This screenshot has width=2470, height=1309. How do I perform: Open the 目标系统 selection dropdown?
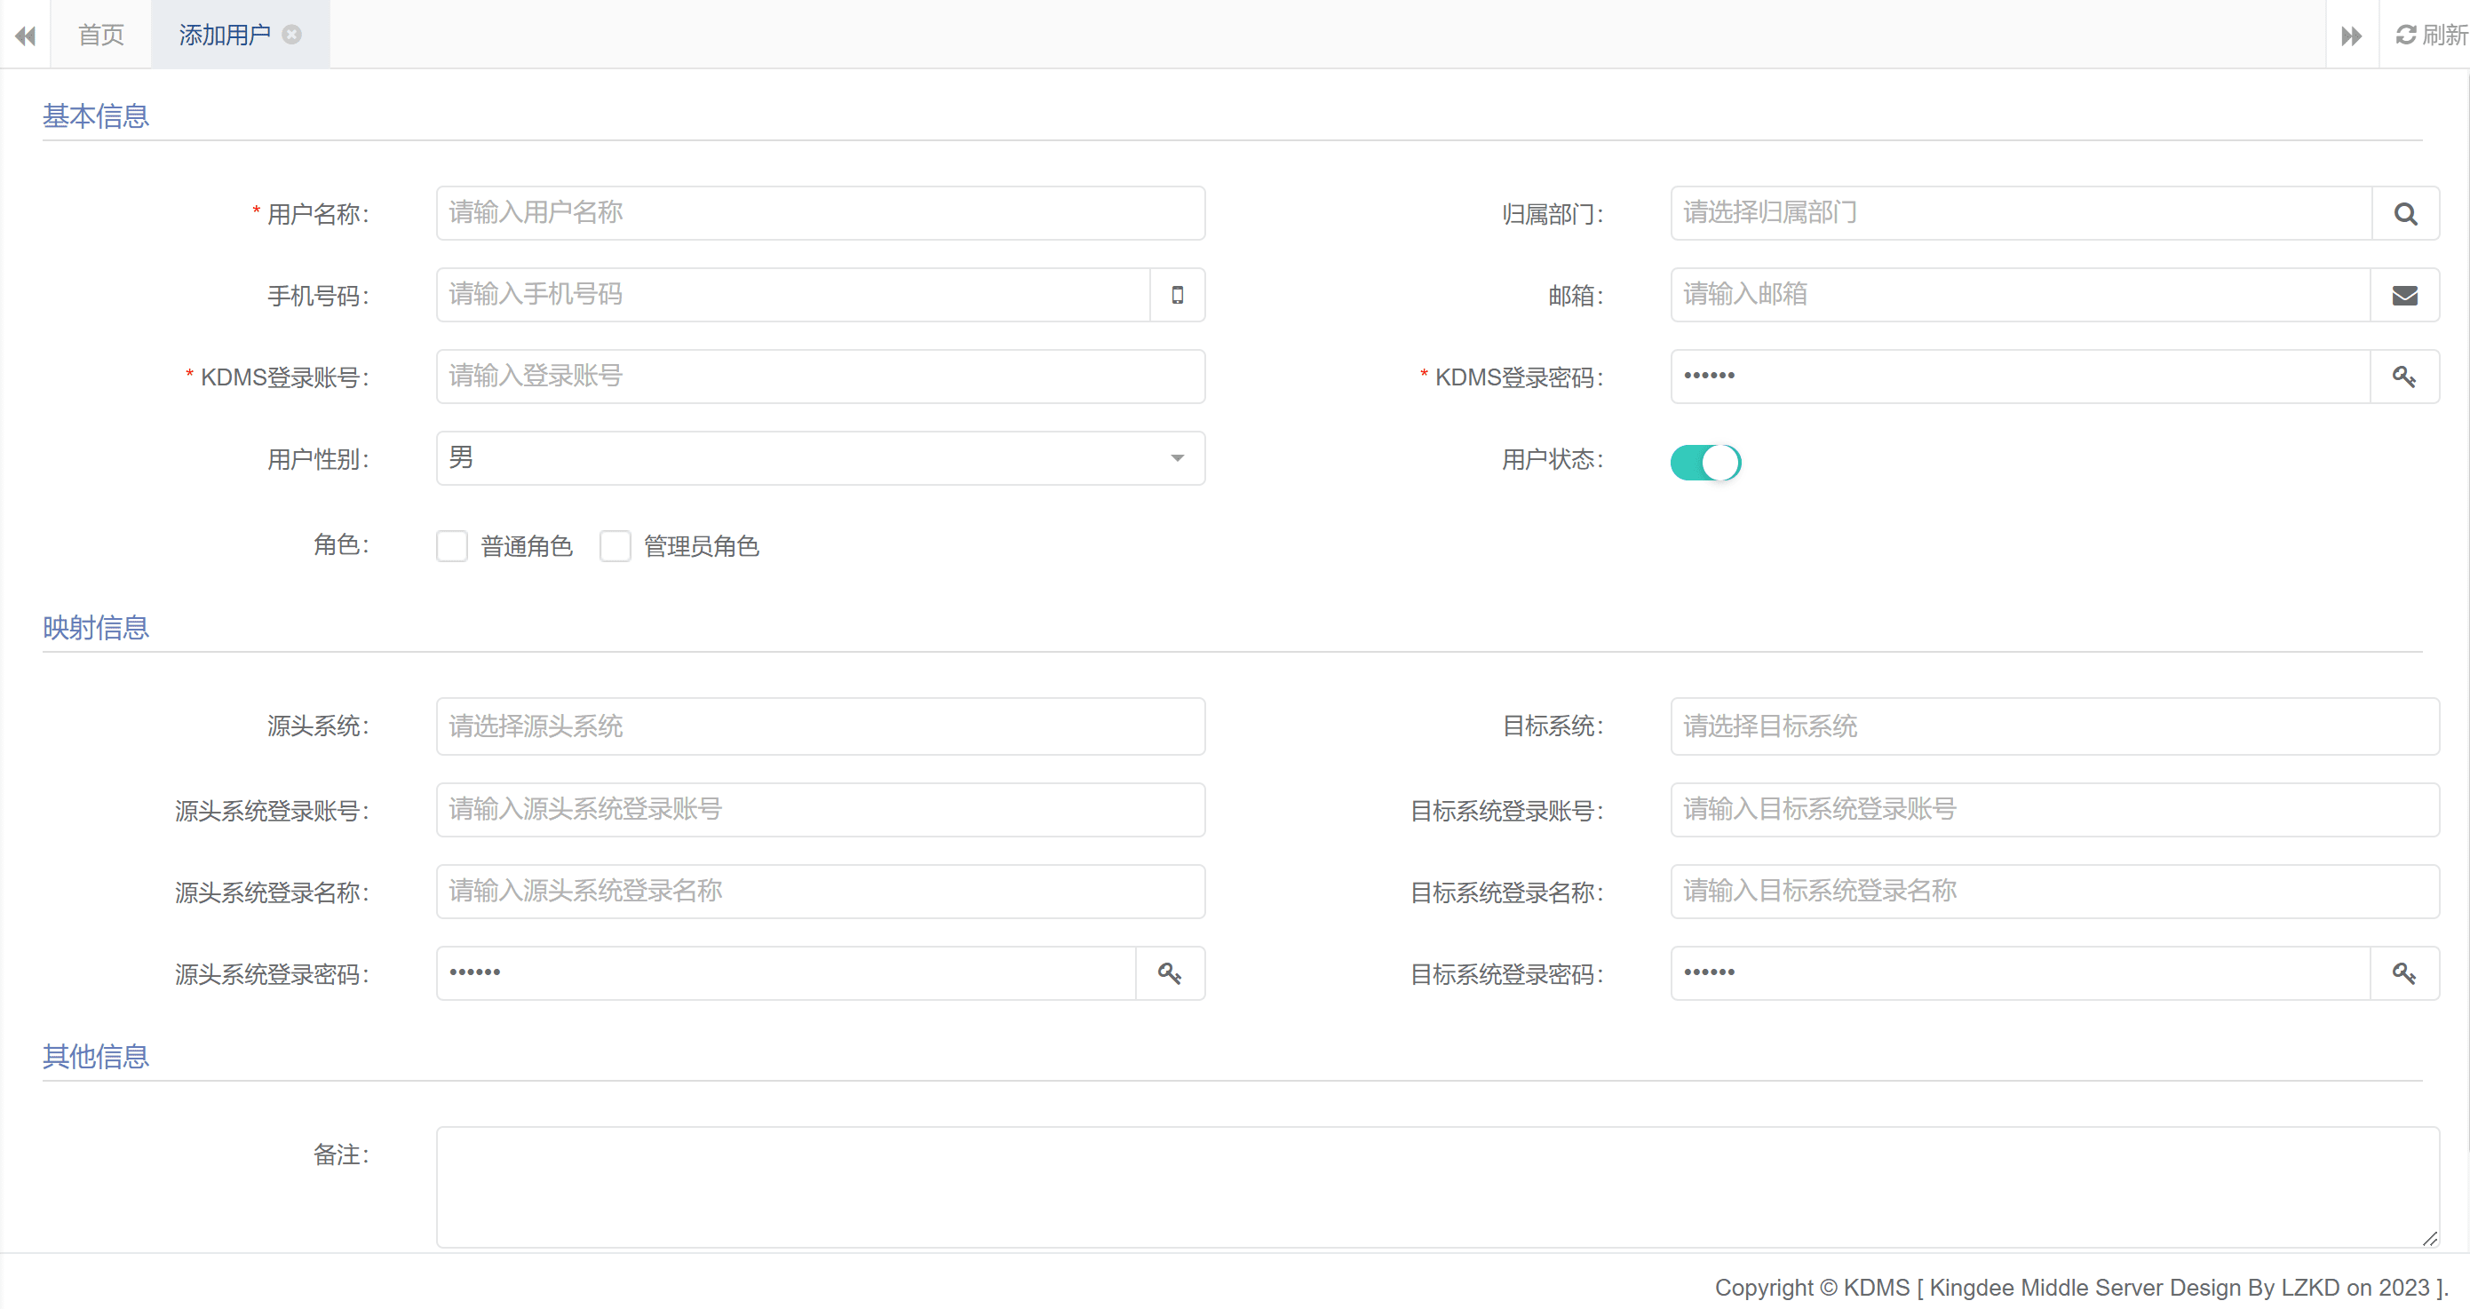click(x=2053, y=726)
